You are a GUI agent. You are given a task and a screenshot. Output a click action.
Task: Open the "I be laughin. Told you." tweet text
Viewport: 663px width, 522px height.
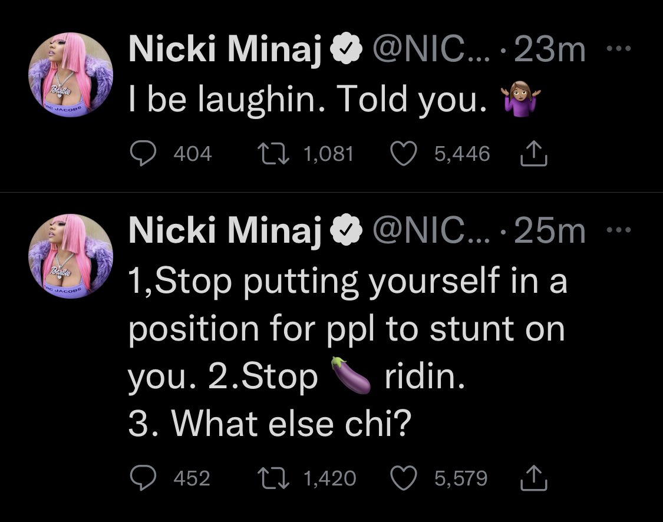coord(306,101)
